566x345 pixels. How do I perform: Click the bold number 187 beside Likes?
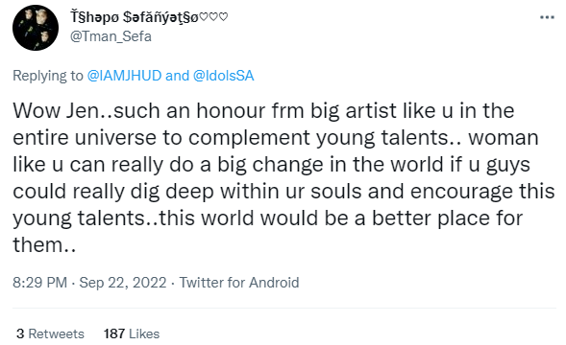click(114, 333)
